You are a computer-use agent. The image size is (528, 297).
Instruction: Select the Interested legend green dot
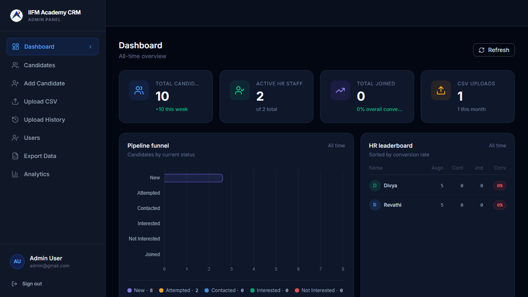(x=252, y=290)
